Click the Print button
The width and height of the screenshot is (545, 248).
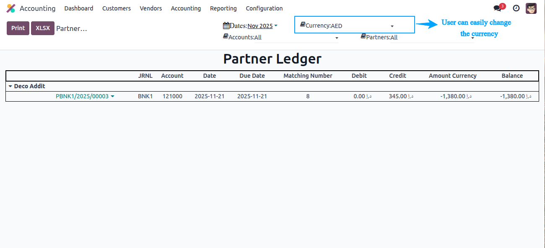pyautogui.click(x=18, y=28)
